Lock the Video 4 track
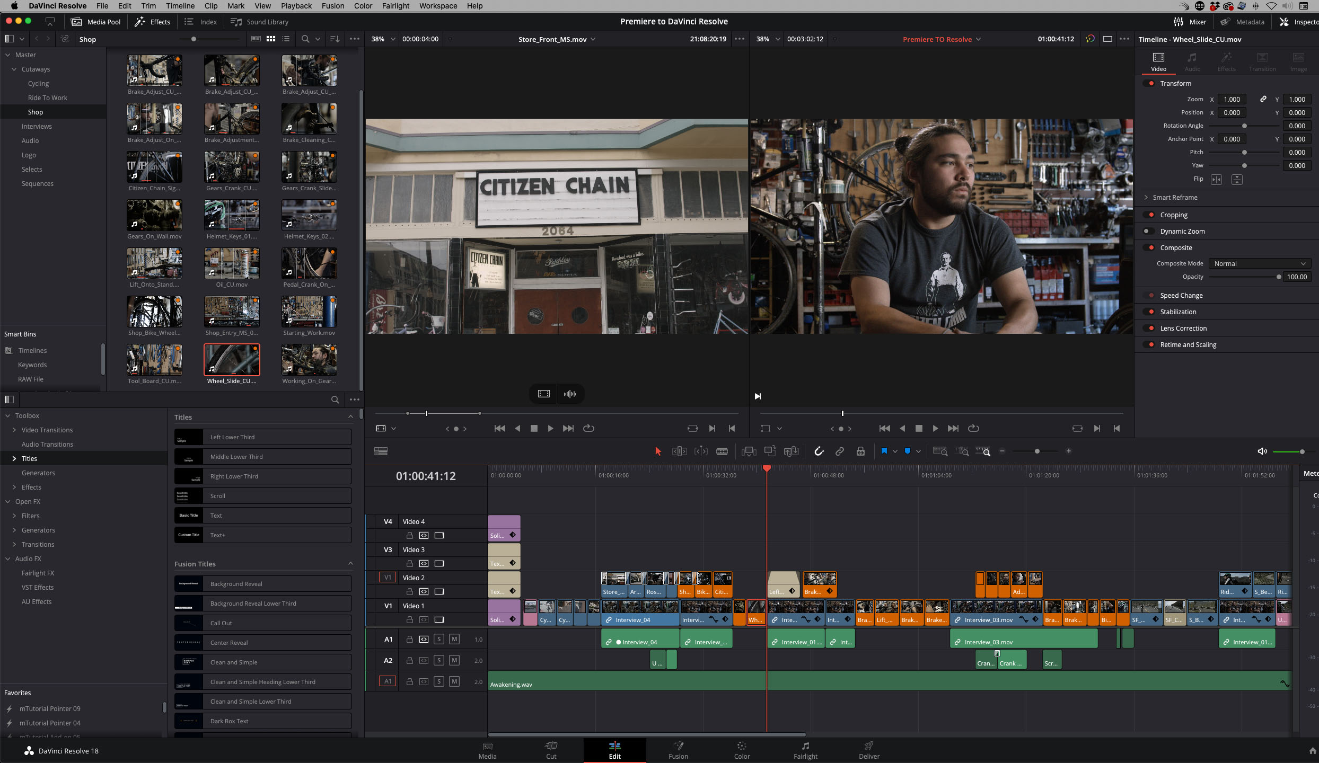Screen dimensions: 1319x763 409,535
